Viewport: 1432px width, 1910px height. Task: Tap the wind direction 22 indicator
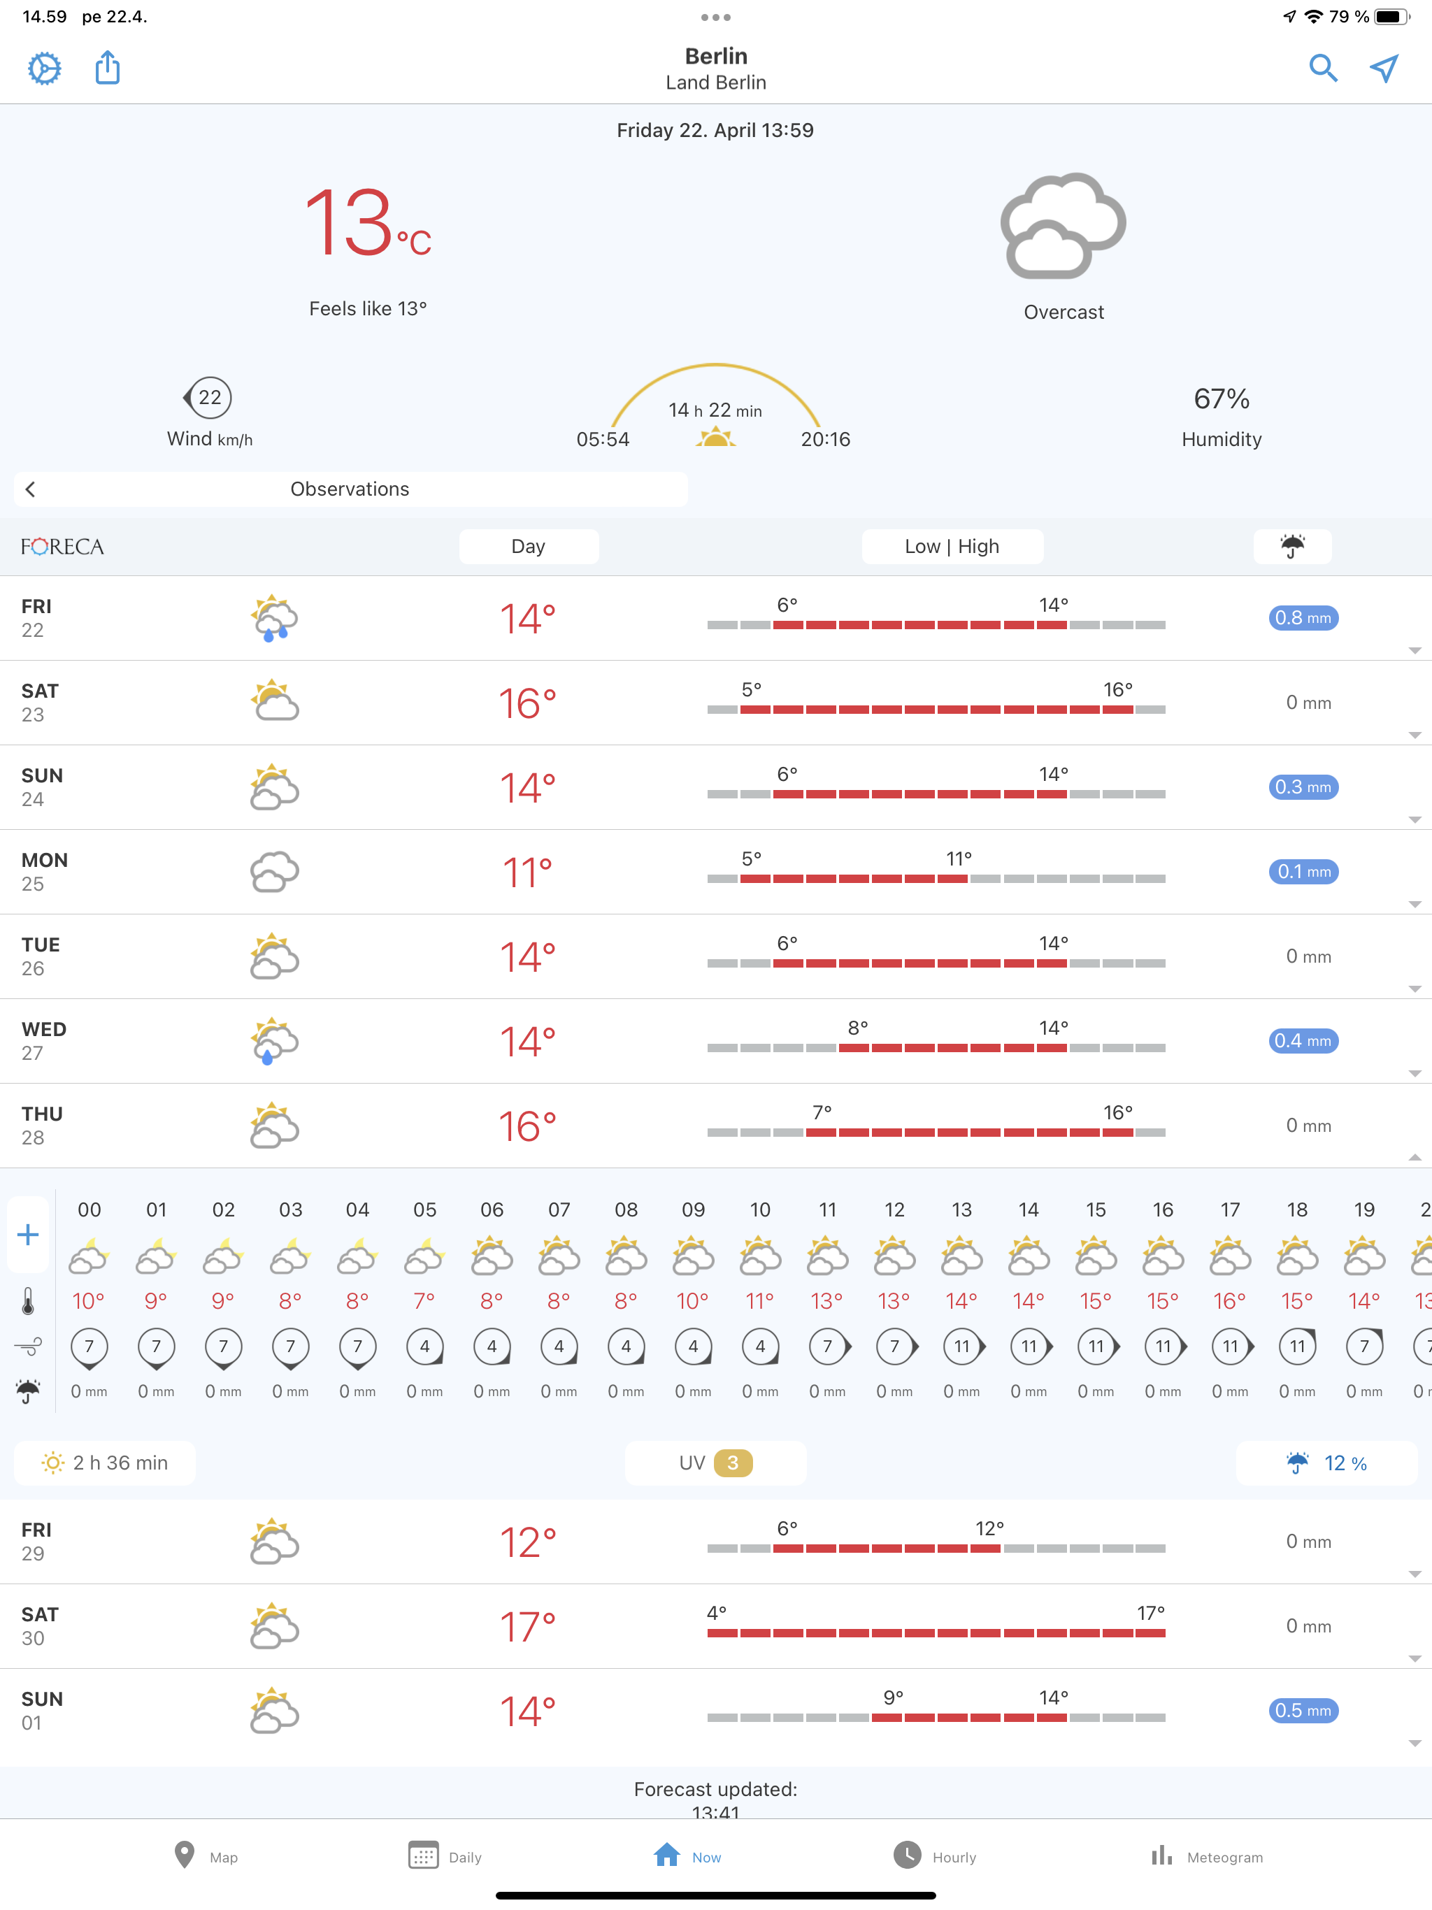pyautogui.click(x=208, y=398)
